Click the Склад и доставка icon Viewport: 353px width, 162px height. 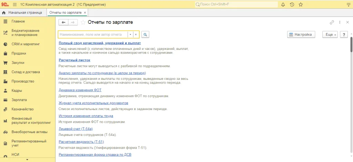(x=6, y=72)
